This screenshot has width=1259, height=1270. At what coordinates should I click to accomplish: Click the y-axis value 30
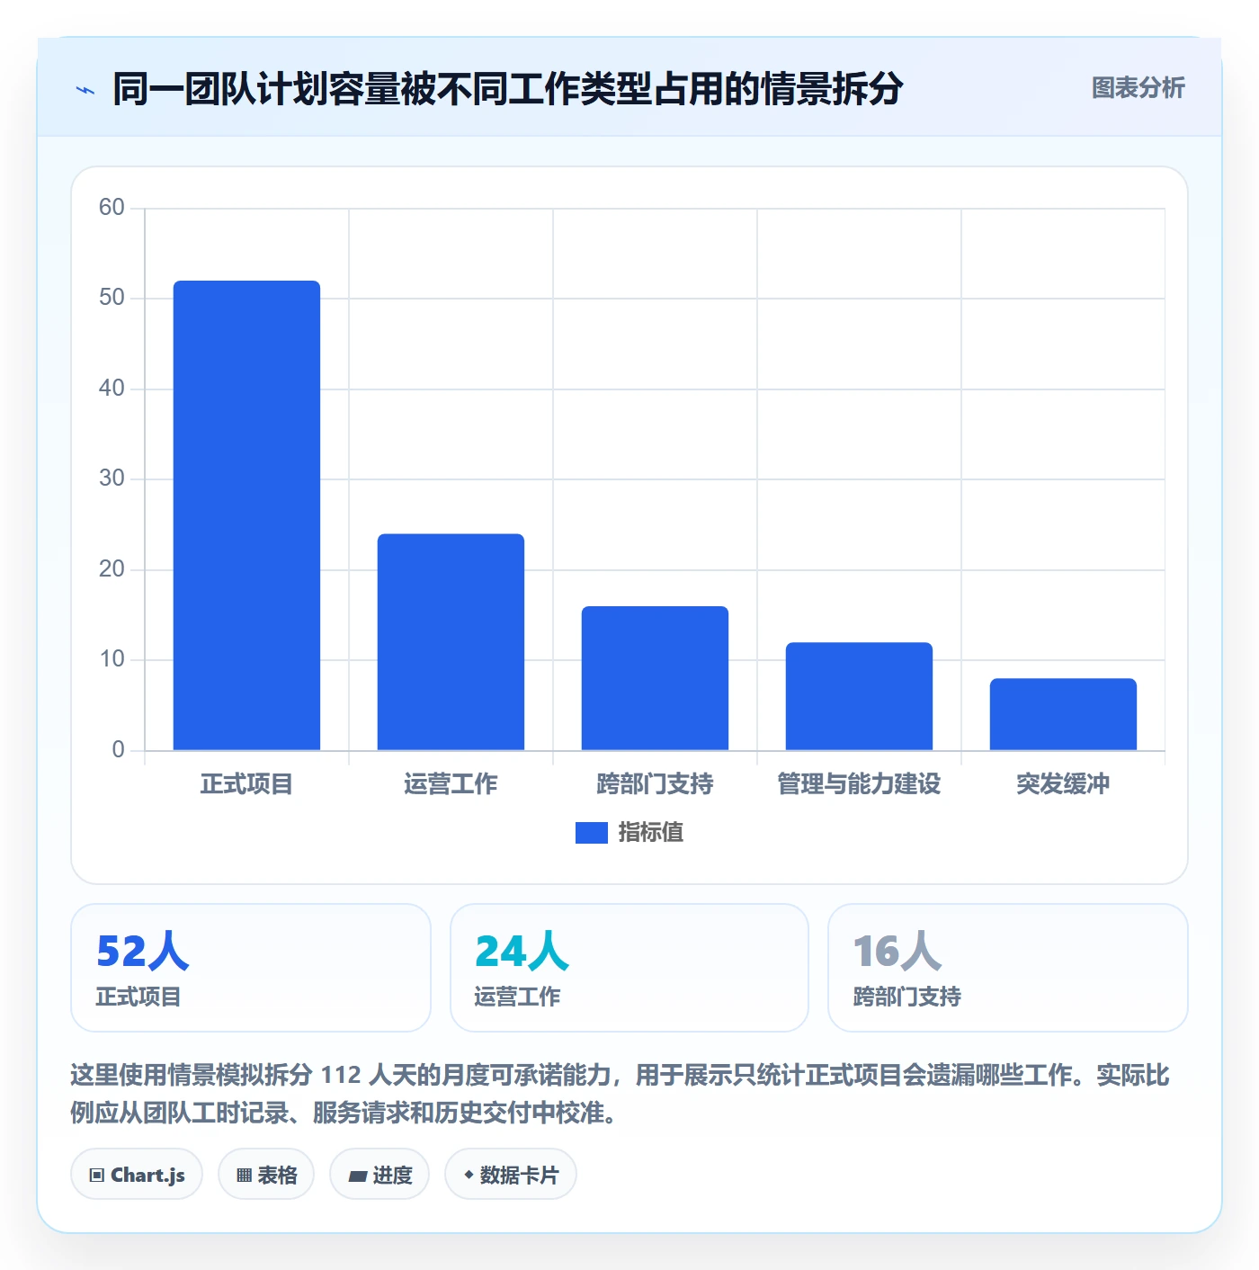(x=112, y=478)
